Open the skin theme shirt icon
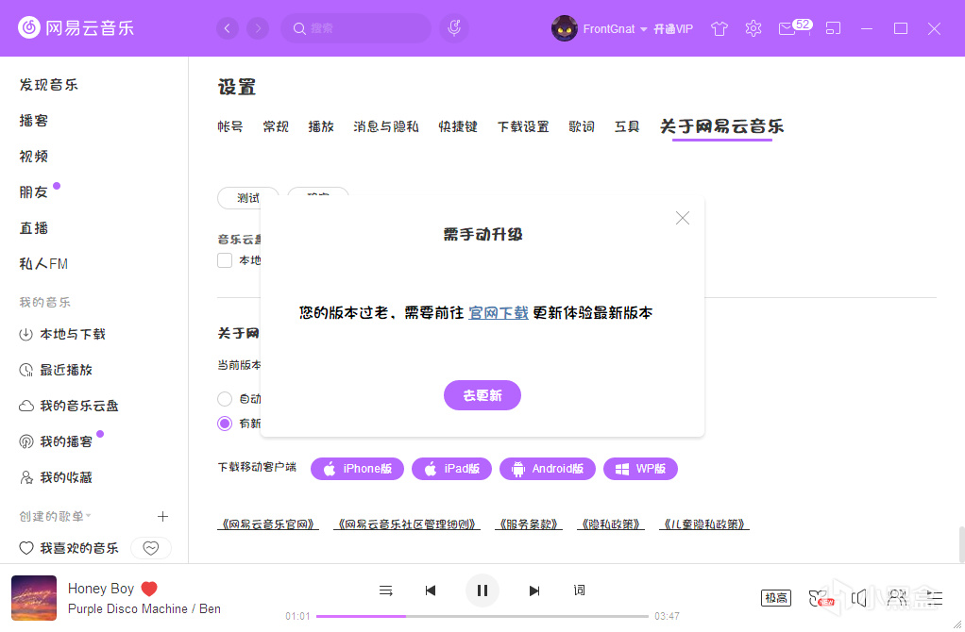Image resolution: width=965 pixels, height=632 pixels. point(719,28)
